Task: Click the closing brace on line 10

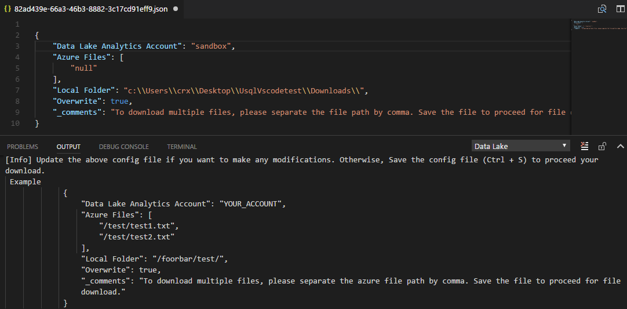Action: [37, 123]
